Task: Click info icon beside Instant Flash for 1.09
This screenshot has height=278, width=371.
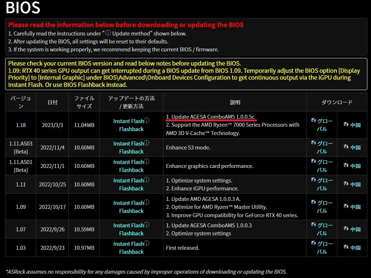Action: [x=147, y=203]
